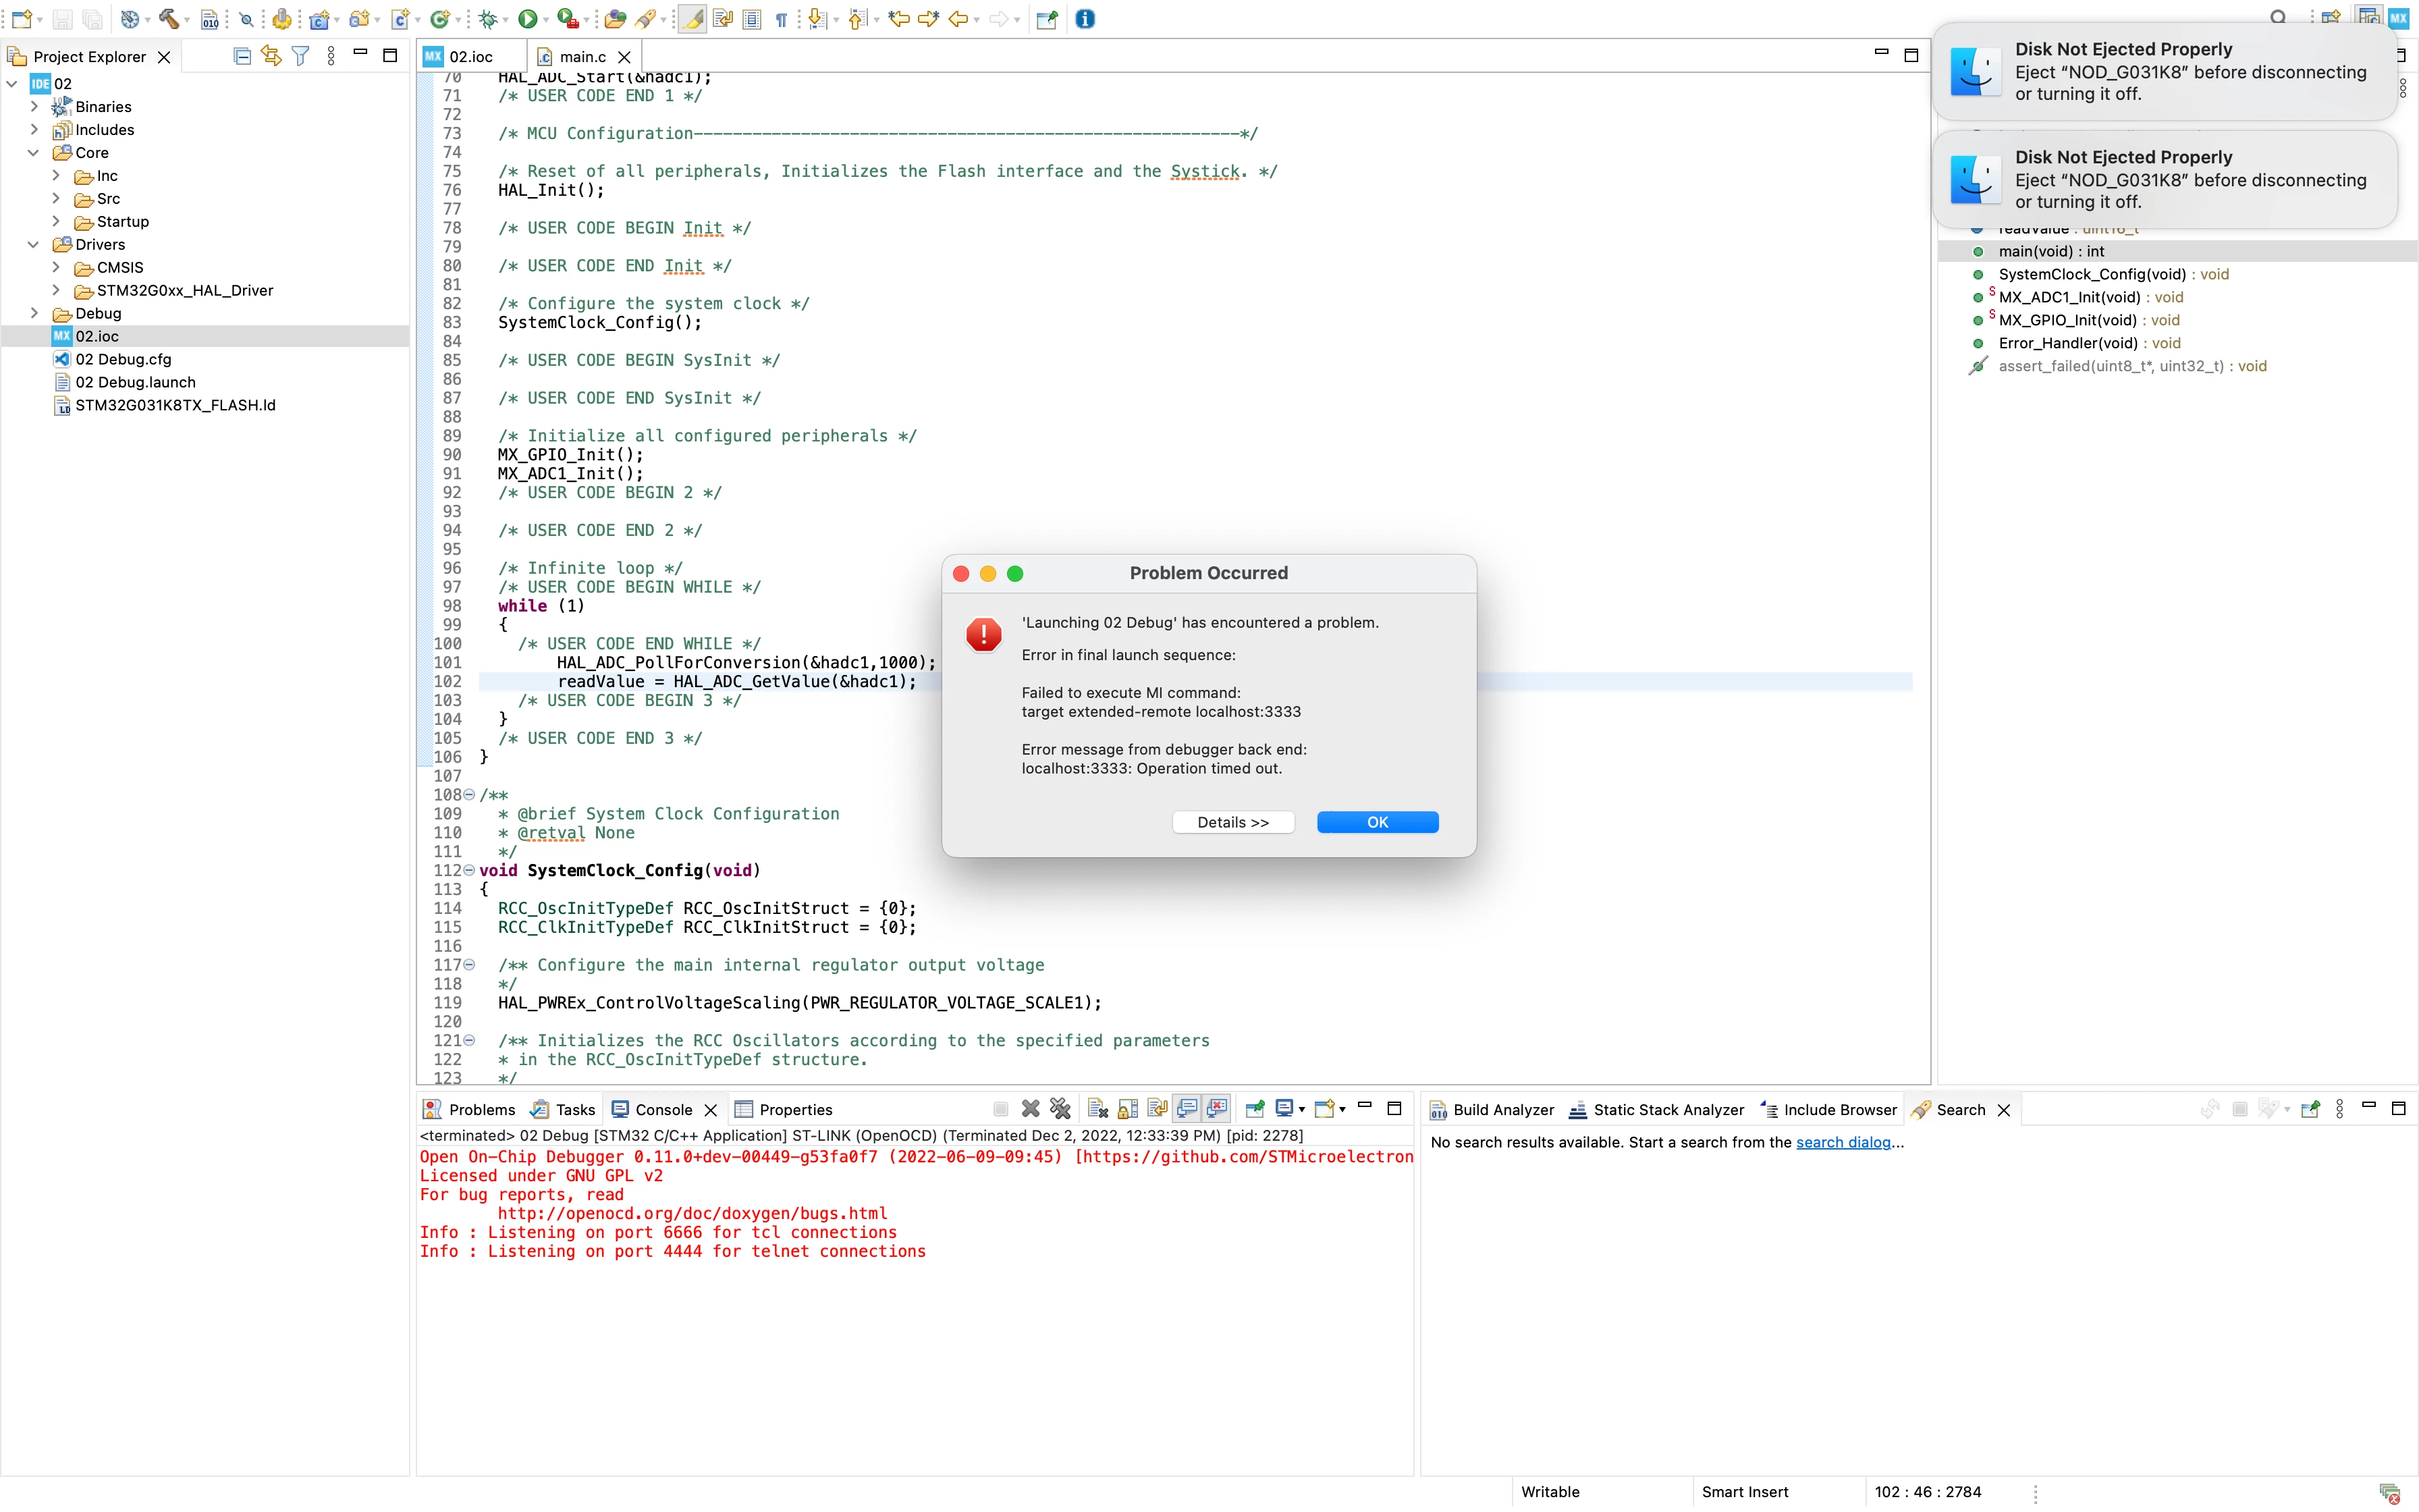Switch to the 02.ioc editor tab
The image size is (2419, 1512).
click(x=470, y=57)
